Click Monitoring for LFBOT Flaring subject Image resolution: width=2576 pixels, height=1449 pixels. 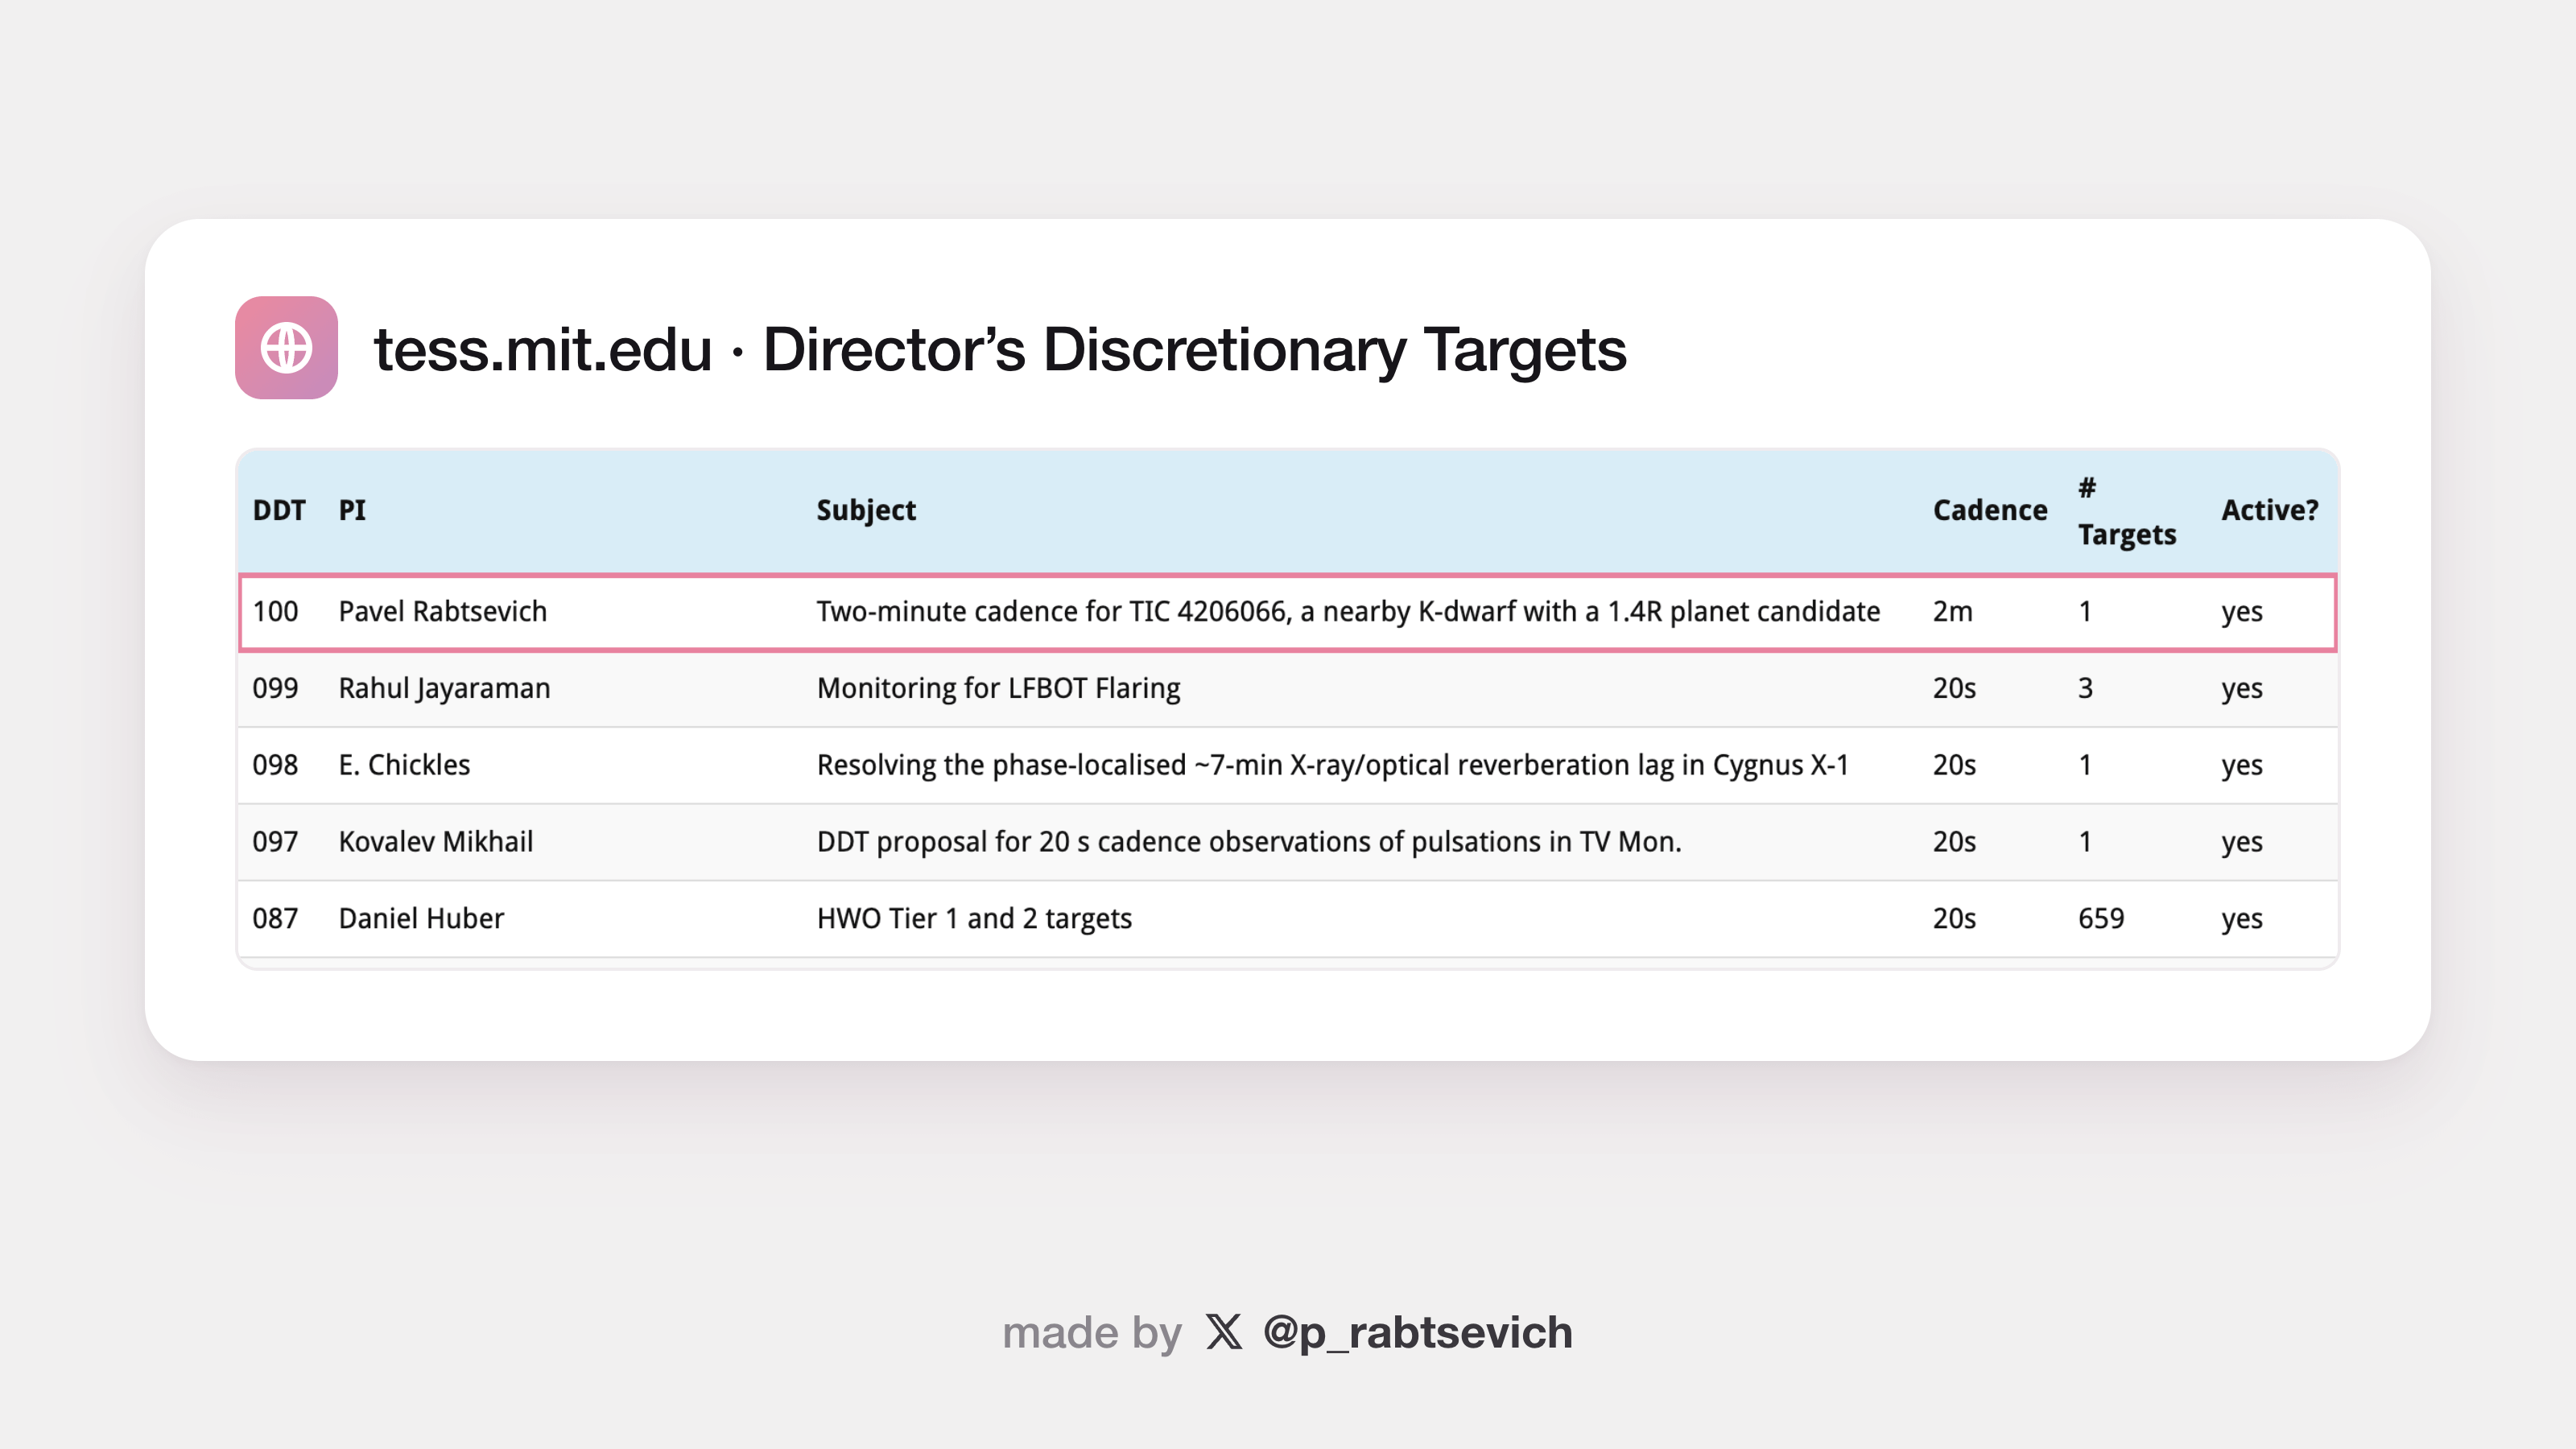click(998, 688)
